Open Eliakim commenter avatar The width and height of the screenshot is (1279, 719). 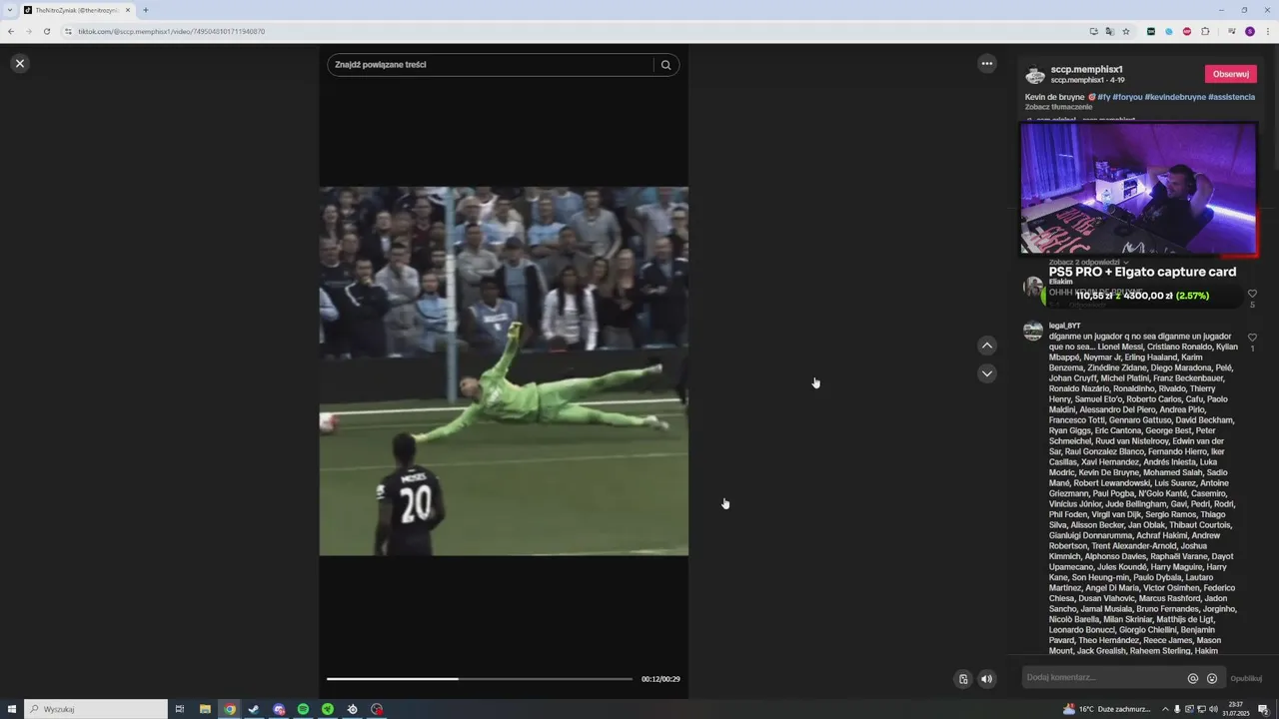pyautogui.click(x=1033, y=287)
